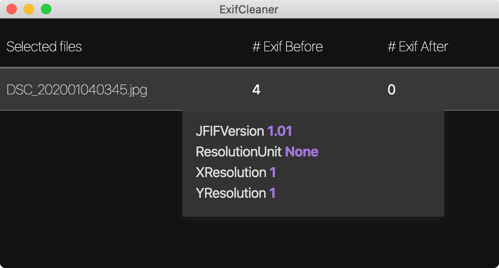
Task: Click the ExifCleaner window title
Action: (249, 9)
